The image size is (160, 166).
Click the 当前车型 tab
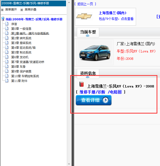coord(88,32)
